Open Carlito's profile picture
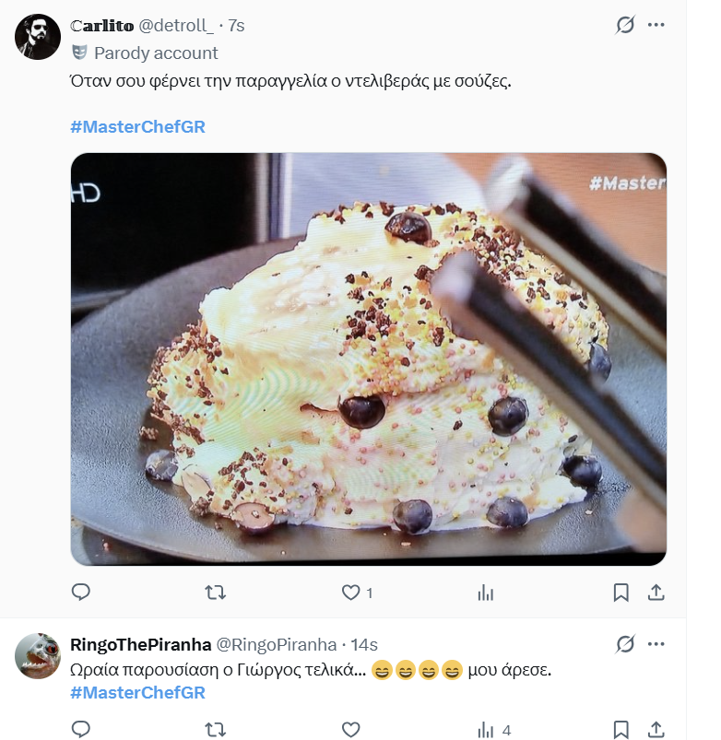 tap(38, 38)
